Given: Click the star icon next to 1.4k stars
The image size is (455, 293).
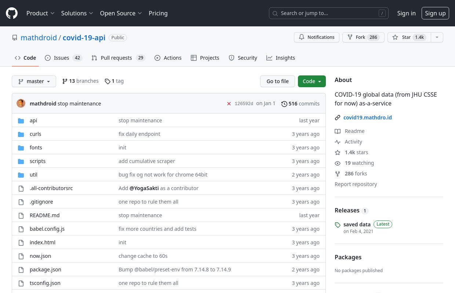Looking at the screenshot, I should click(x=338, y=152).
